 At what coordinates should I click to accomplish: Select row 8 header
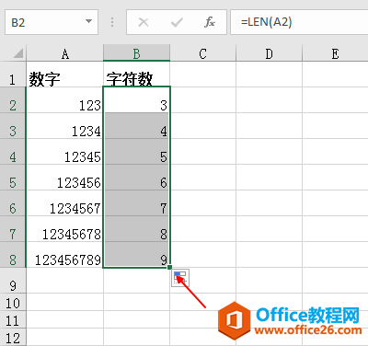[x=13, y=255]
